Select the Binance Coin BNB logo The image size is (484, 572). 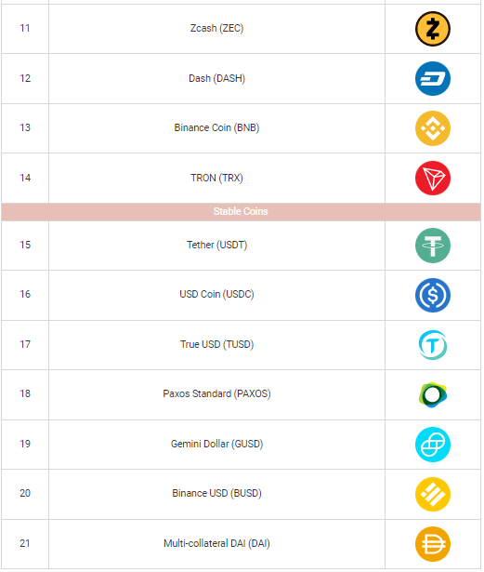click(x=433, y=128)
